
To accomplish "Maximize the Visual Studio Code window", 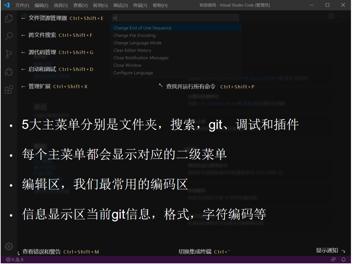I will point(327,5).
